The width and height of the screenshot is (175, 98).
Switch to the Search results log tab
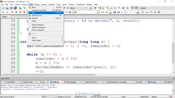[28, 82]
